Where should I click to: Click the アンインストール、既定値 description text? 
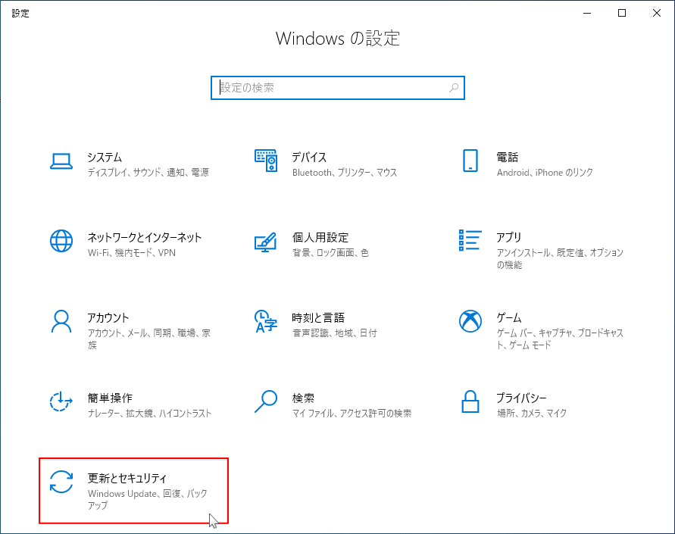pos(560,258)
